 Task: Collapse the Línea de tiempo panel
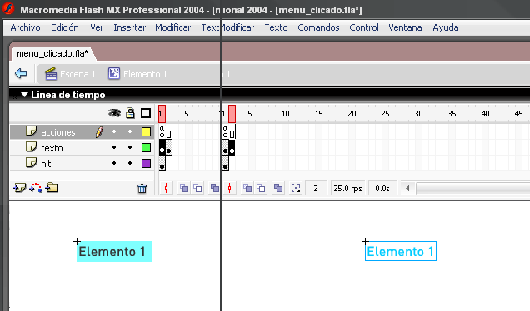24,95
